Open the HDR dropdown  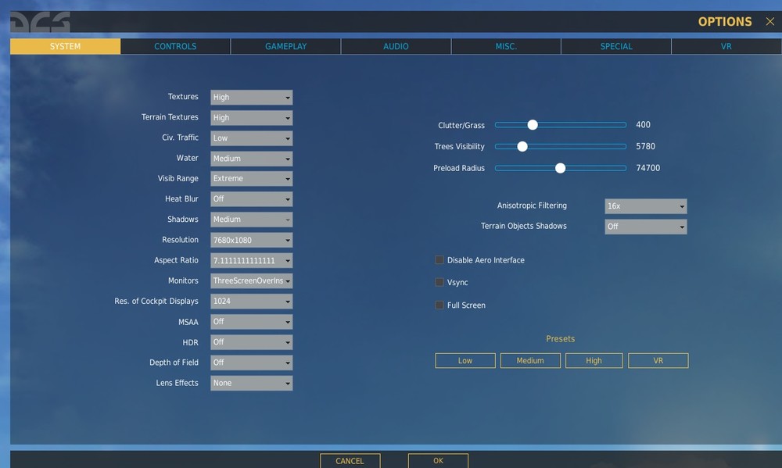click(x=251, y=342)
